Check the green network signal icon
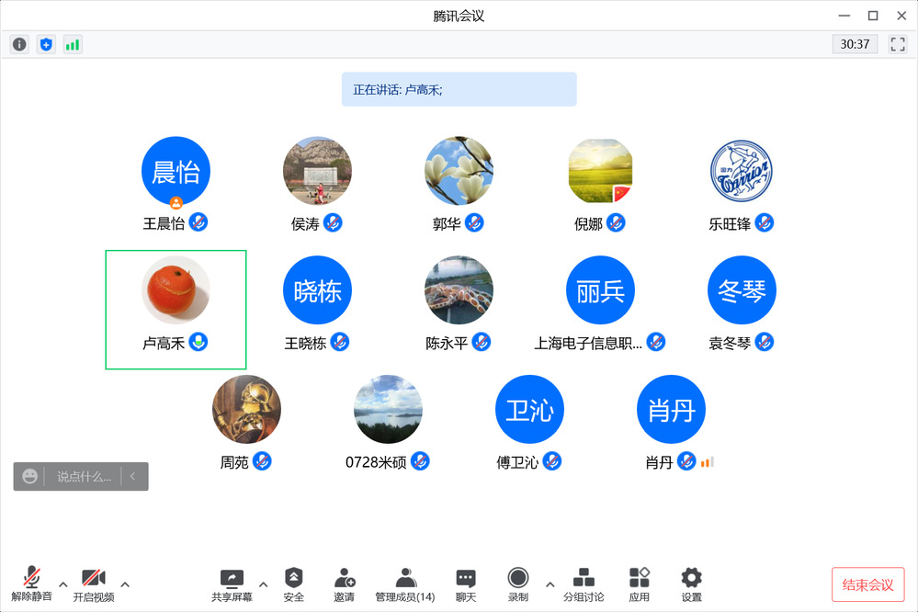Viewport: 918px width, 612px height. (x=73, y=44)
